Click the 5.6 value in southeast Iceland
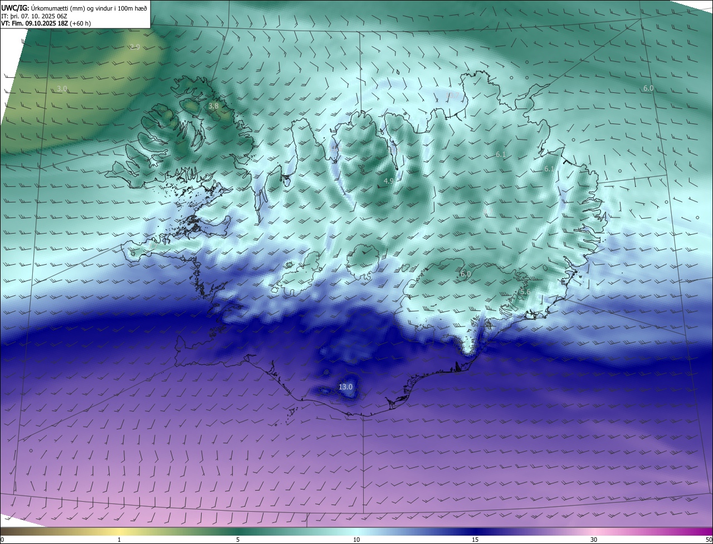The image size is (713, 544). (525, 292)
